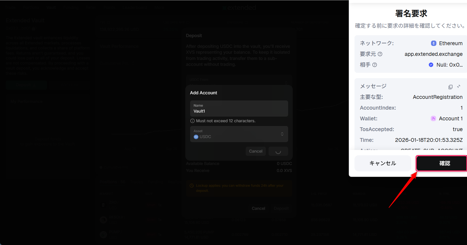Click the help icon next to 要求元
467x245 pixels.
pos(380,54)
